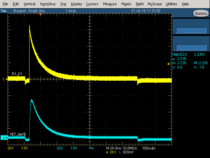210x158 pixels.
Task: Open the File menu
Action: tap(5, 4)
